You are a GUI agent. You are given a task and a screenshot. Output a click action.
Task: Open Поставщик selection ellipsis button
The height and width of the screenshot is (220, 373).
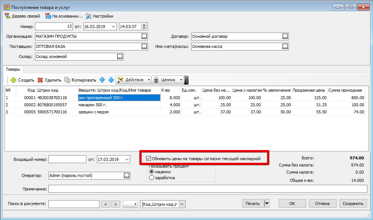click(144, 46)
